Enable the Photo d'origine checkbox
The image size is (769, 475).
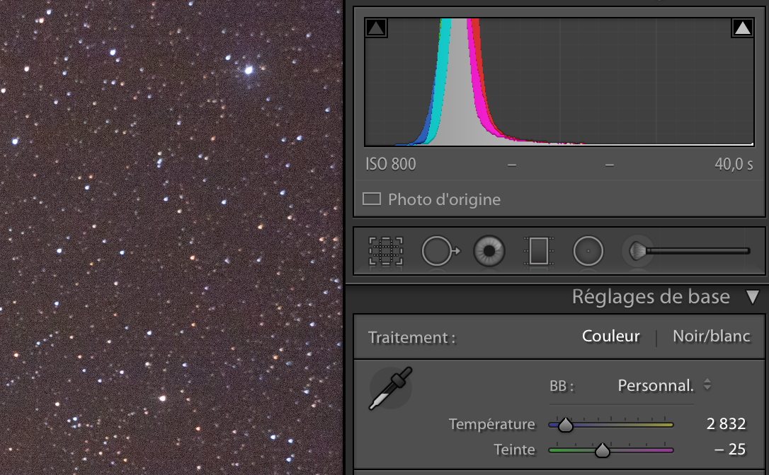point(372,199)
